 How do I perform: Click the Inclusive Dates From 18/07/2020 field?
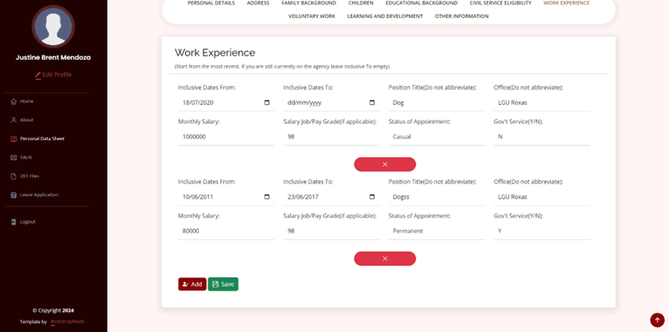coord(226,102)
